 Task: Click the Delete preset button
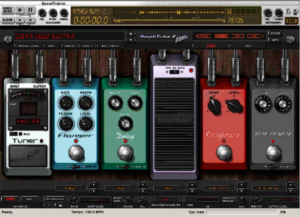[87, 46]
